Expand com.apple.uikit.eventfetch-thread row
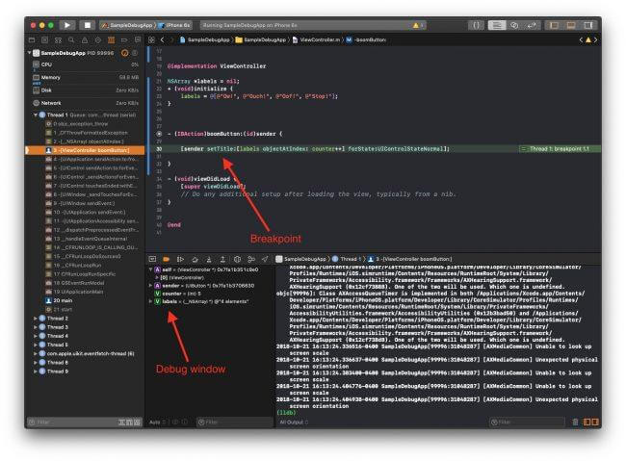Screen dimensions: 626x461 click(x=36, y=353)
